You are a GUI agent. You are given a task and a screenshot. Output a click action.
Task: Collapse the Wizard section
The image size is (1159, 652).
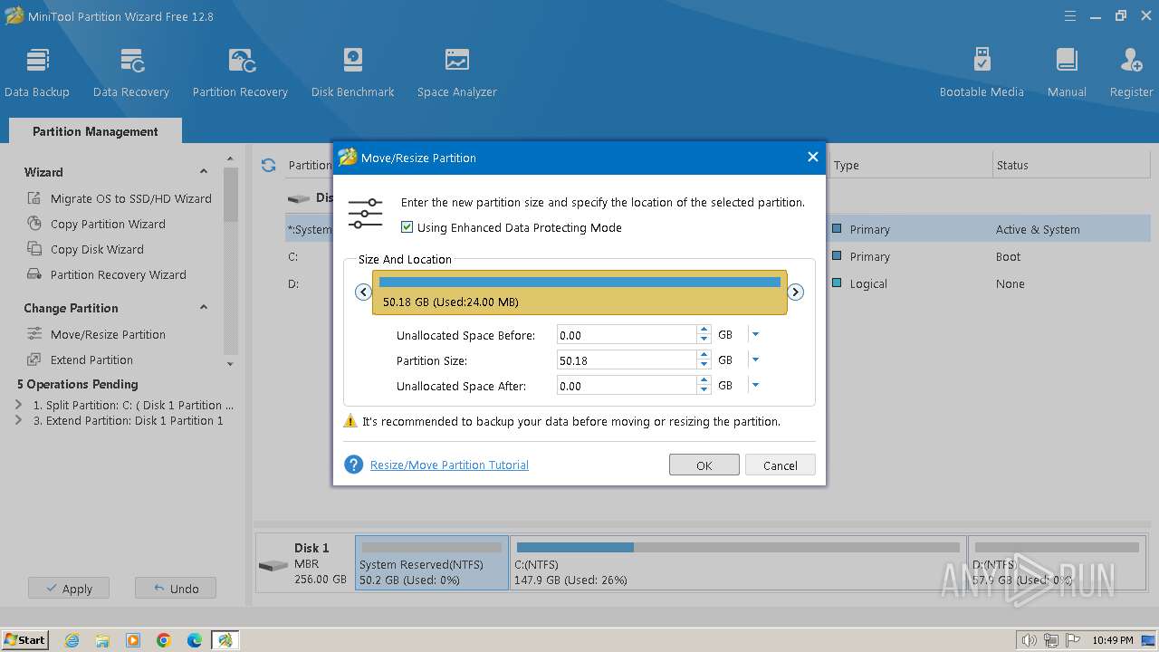pos(203,172)
